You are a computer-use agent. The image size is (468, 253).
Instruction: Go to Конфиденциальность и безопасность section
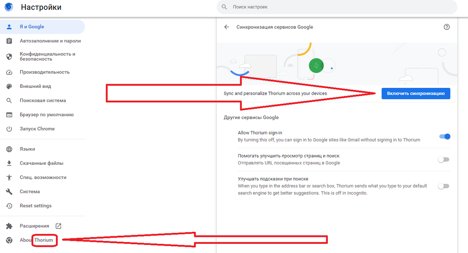coord(42,56)
